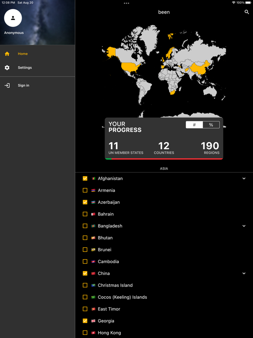Select the Bhutan country name
The image size is (253, 338).
(x=105, y=238)
